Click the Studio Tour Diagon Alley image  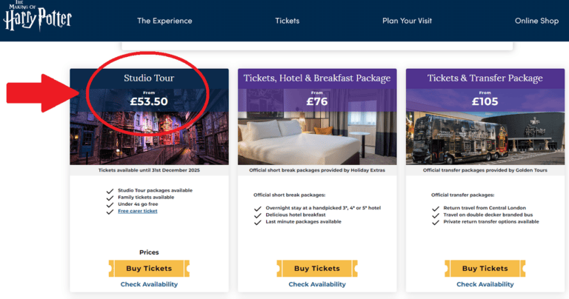pyautogui.click(x=149, y=141)
